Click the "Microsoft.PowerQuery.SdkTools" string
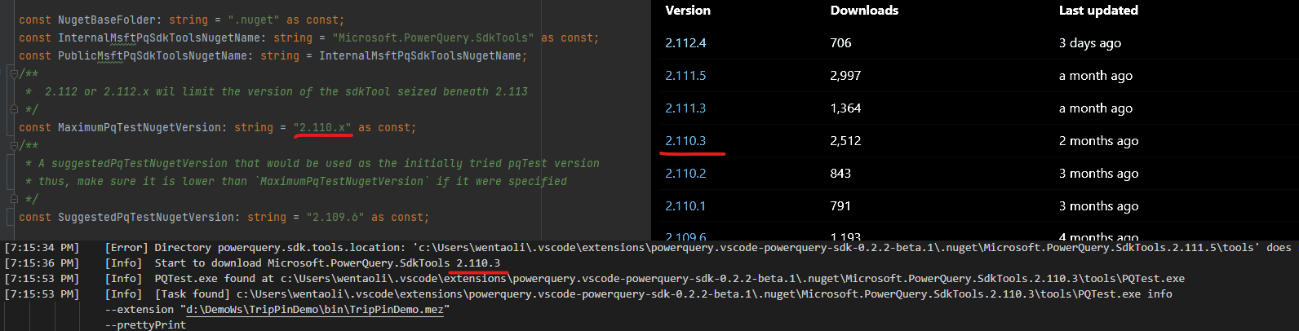Screen dimensions: 1299x331 [x=433, y=38]
